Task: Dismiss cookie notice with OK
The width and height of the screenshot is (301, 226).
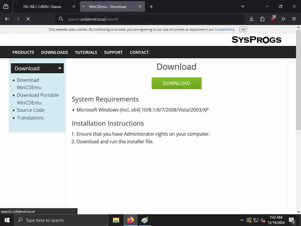Action: click(x=243, y=29)
